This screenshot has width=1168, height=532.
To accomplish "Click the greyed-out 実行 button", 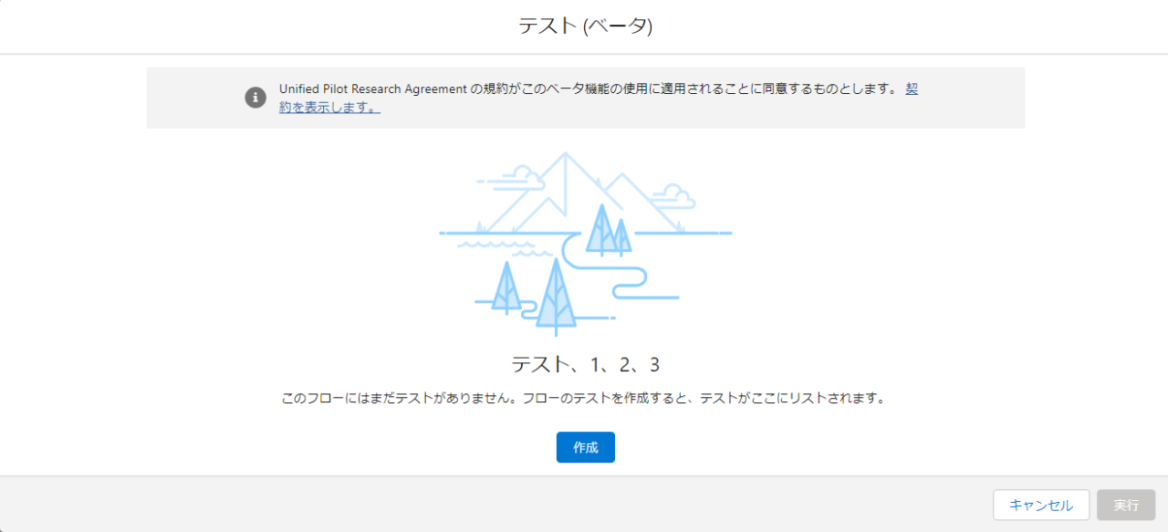I will pos(1126,505).
